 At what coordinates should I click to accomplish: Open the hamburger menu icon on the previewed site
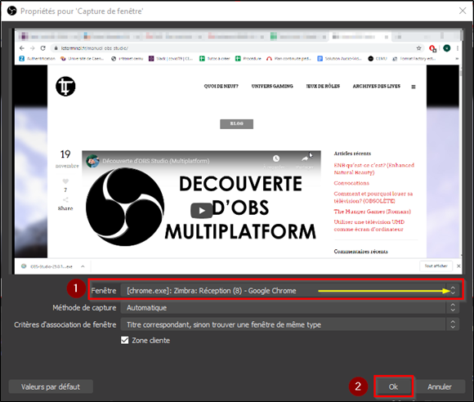click(x=414, y=87)
